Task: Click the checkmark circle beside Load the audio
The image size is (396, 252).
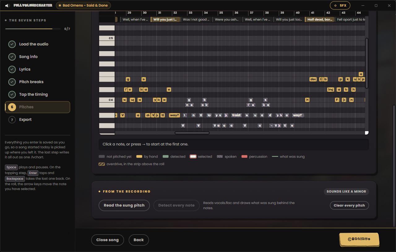Action: point(12,44)
